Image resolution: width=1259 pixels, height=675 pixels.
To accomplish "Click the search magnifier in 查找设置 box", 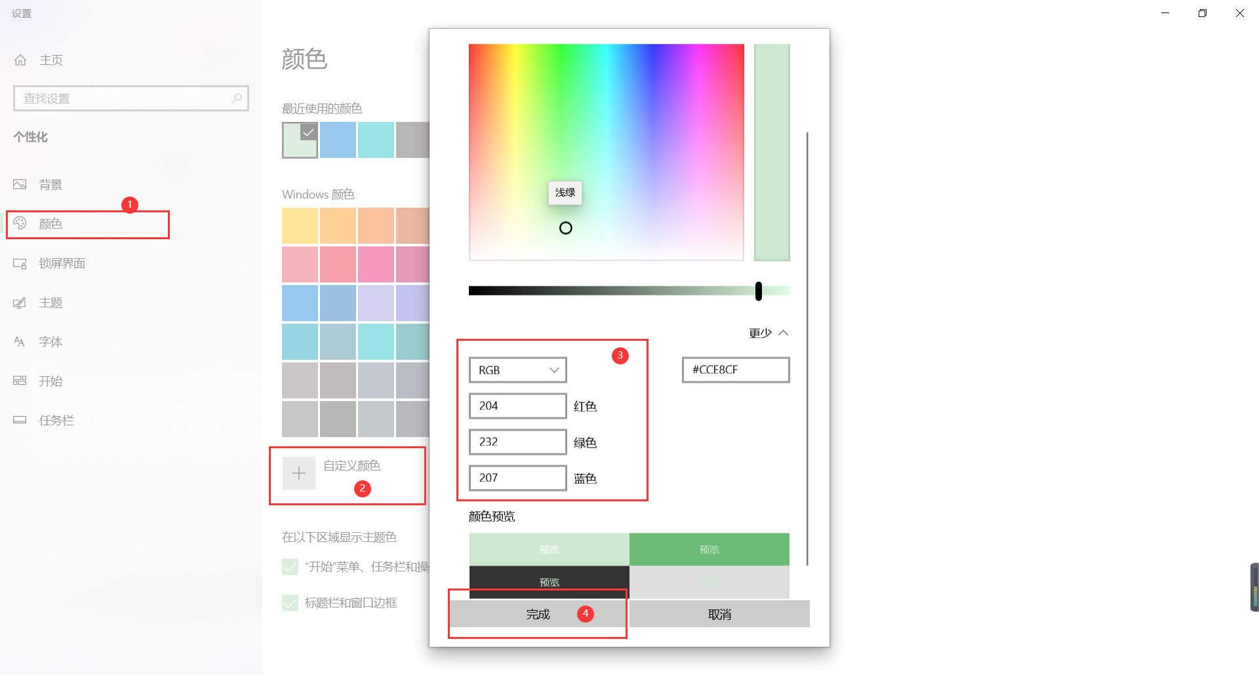I will 237,98.
